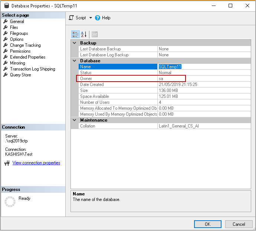Screen dimensions: 256x231
Task: Click the Property Pages icon
Action: pos(95,34)
